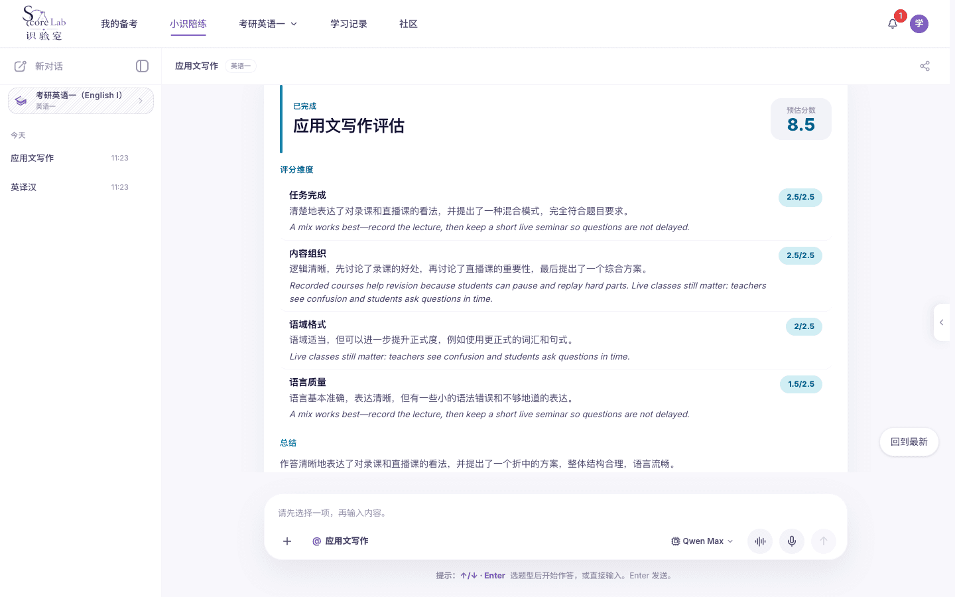Click the 已完成 status label
This screenshot has width=955, height=597.
[x=305, y=106]
